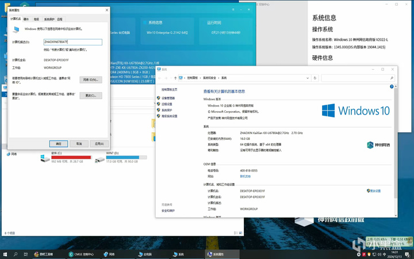The width and height of the screenshot is (414, 259).
Task: Close the System Properties dialog
Action: click(x=107, y=10)
